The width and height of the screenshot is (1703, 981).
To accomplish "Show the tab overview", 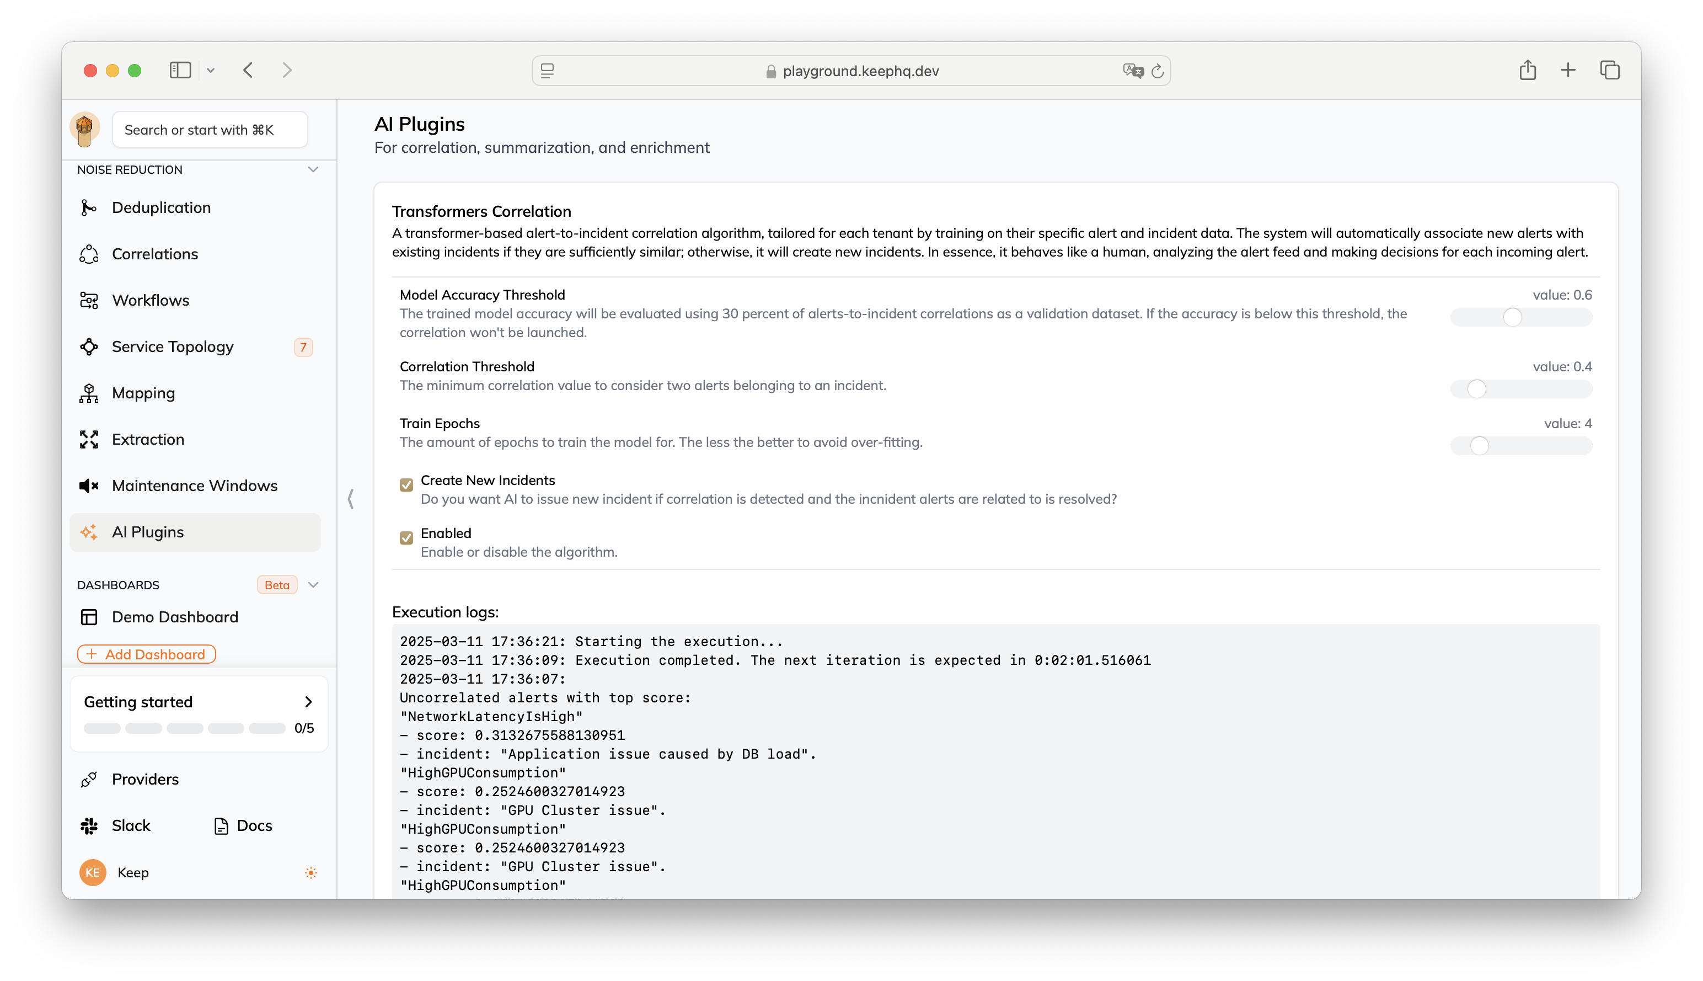I will [x=1609, y=70].
